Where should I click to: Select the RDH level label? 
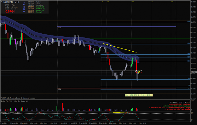pos(59,28)
